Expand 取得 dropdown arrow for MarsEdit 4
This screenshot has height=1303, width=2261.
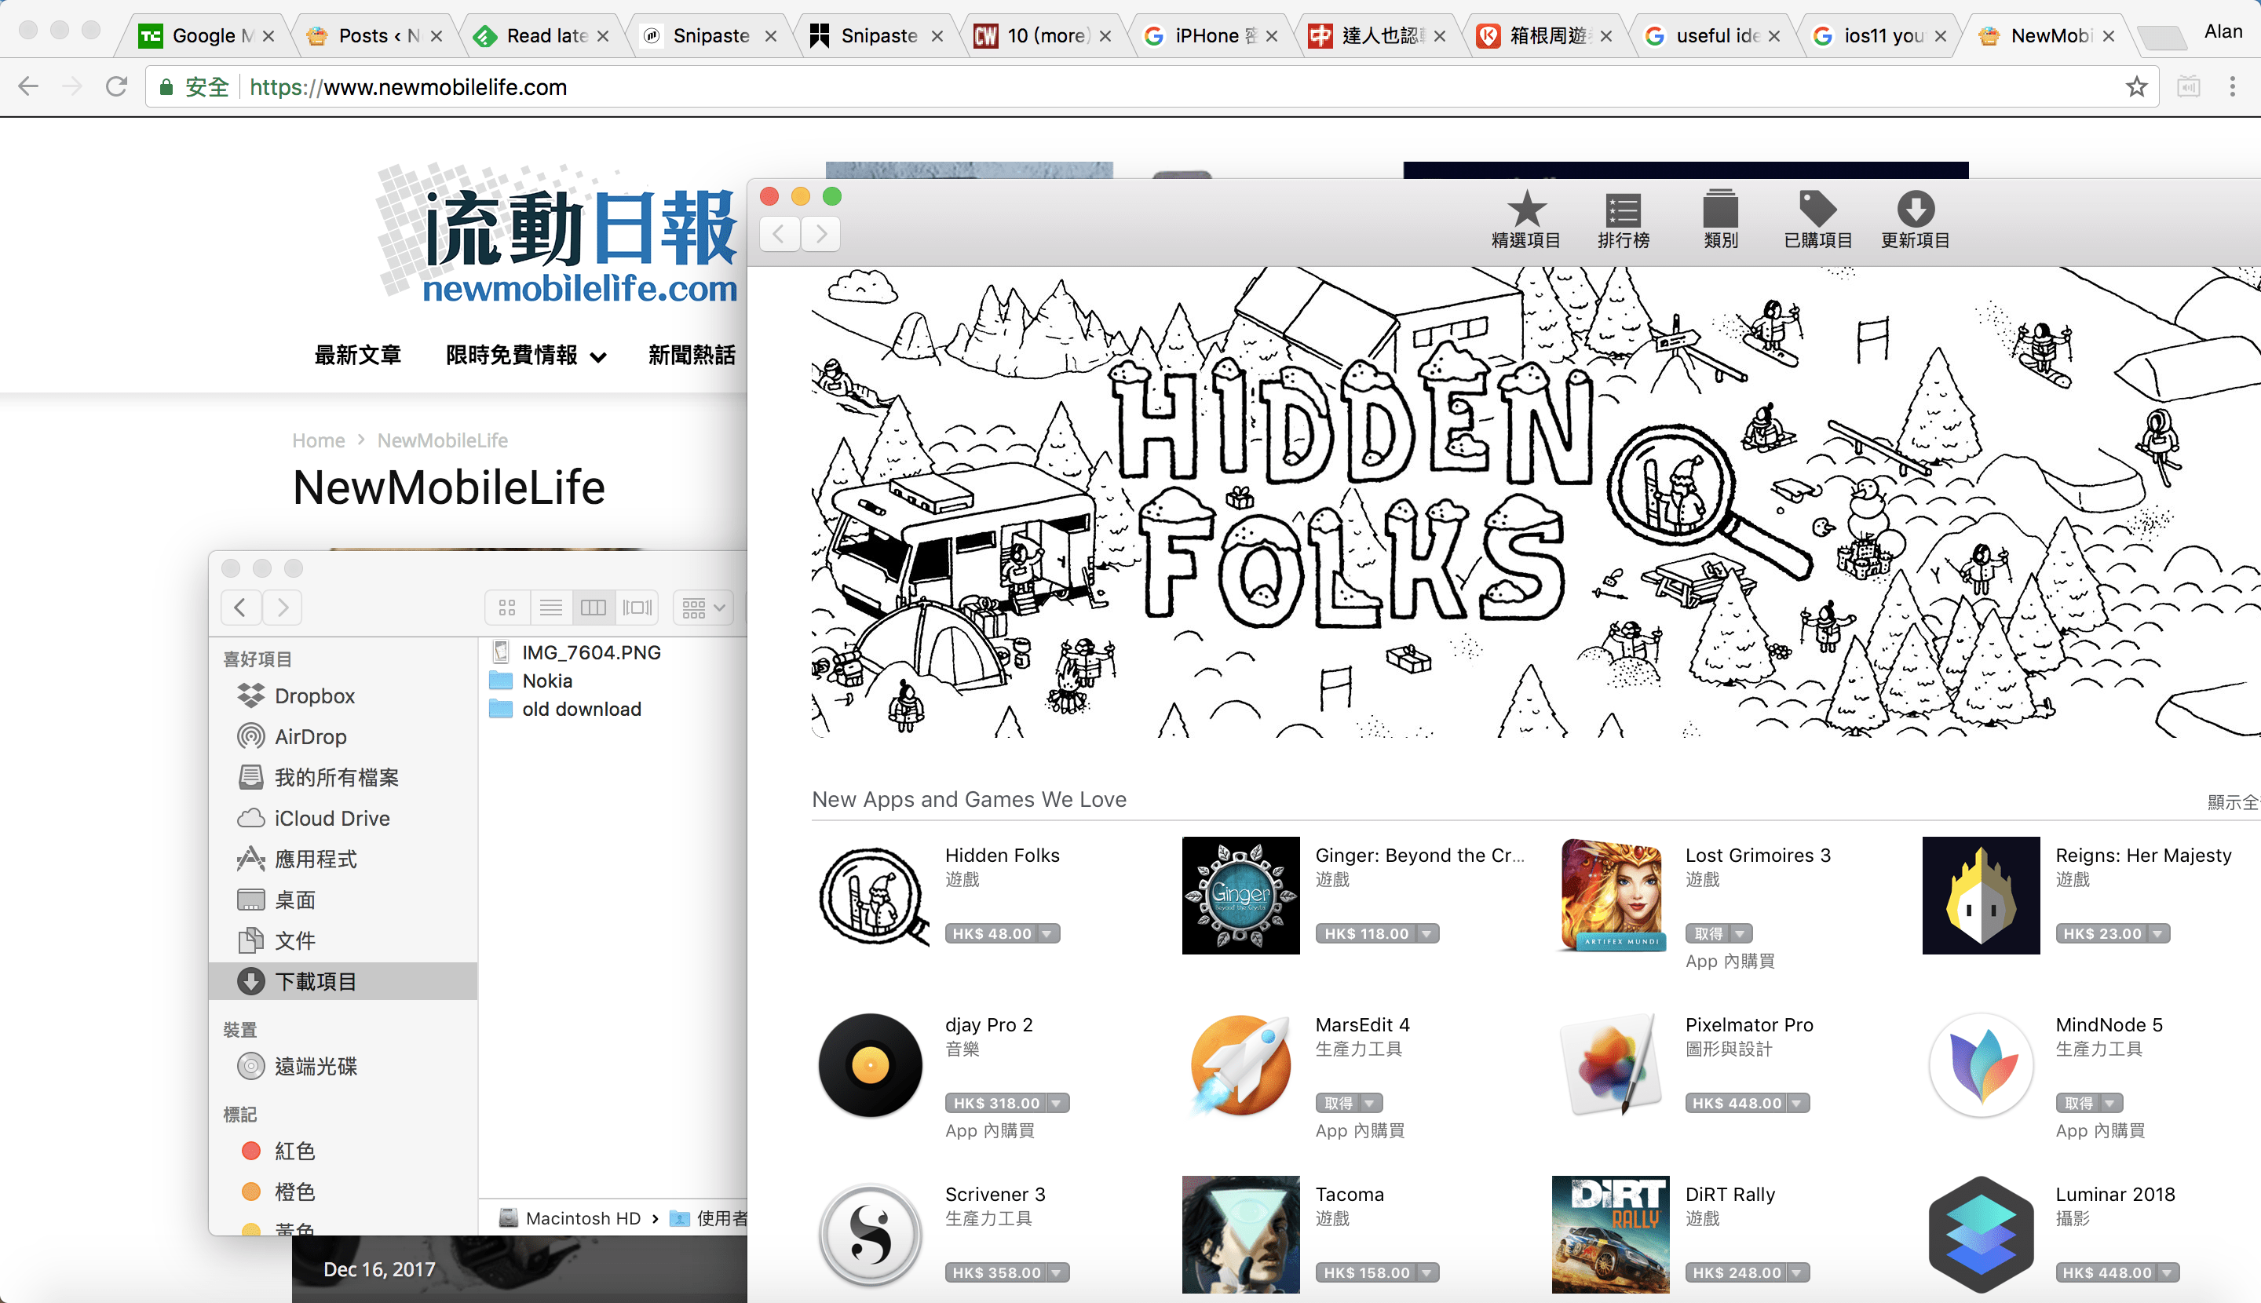[x=1371, y=1103]
